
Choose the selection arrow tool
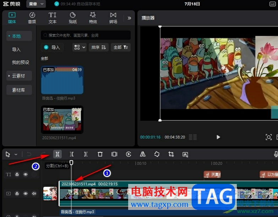(x=8, y=154)
